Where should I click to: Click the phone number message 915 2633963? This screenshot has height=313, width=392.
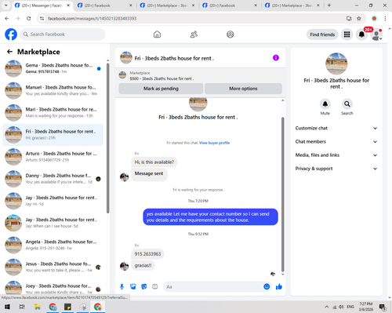click(147, 254)
